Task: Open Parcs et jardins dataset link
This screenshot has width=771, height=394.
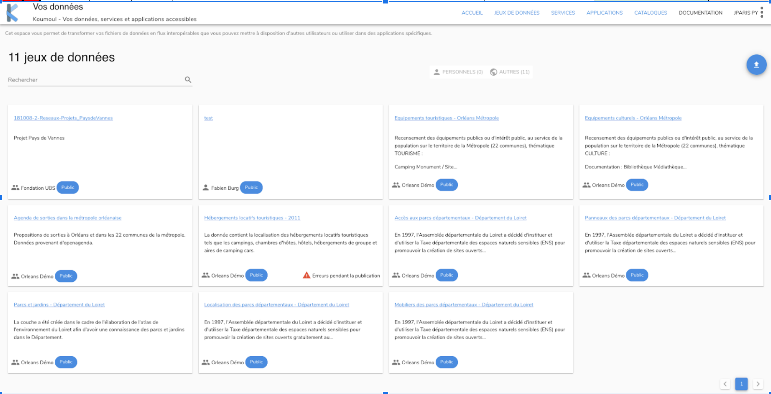Action: [59, 305]
